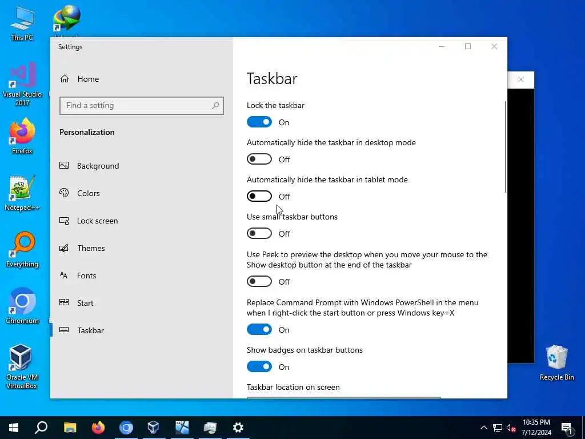Switch to Chromium on the taskbar
585x439 pixels.
(x=126, y=428)
